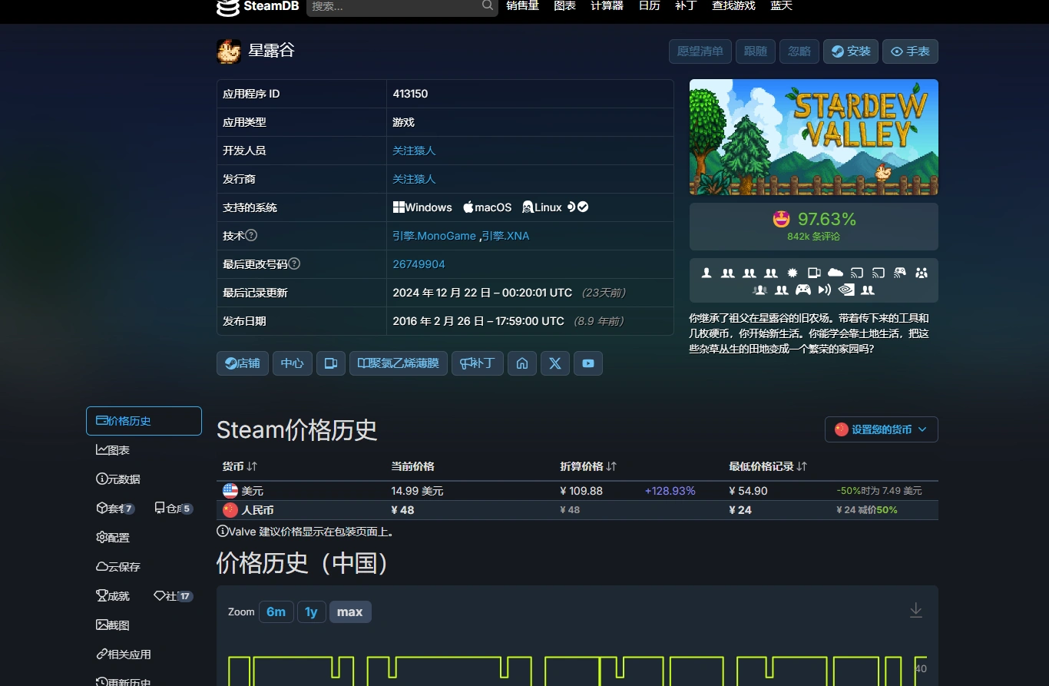Viewport: 1049px width, 686px height.
Task: Select the 图表 charts item in sidebar
Action: point(114,449)
